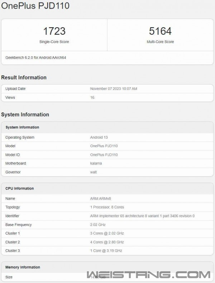The height and width of the screenshot is (283, 215).
Task: Click the Identifier row label
Action: coord(12,216)
